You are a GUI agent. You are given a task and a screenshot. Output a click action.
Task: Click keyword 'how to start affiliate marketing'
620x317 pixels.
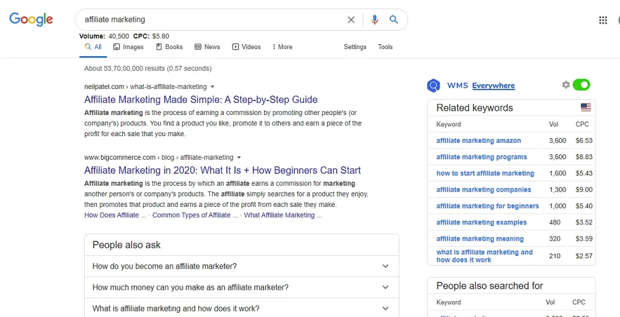coord(485,173)
